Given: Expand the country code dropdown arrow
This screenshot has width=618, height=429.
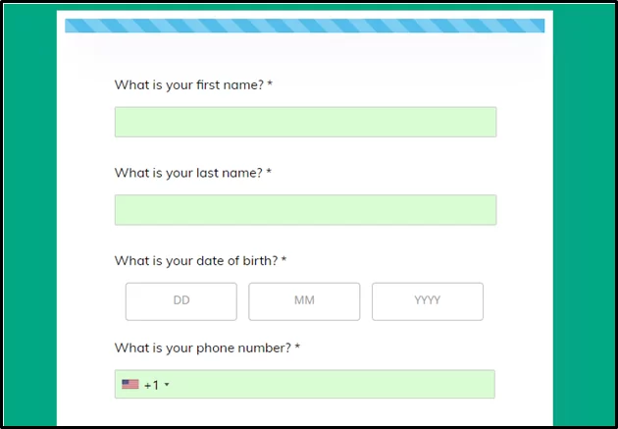Looking at the screenshot, I should click(167, 385).
